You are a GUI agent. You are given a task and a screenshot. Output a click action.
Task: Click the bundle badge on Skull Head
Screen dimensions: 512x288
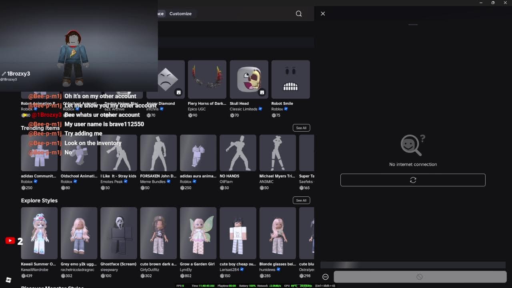tap(262, 92)
